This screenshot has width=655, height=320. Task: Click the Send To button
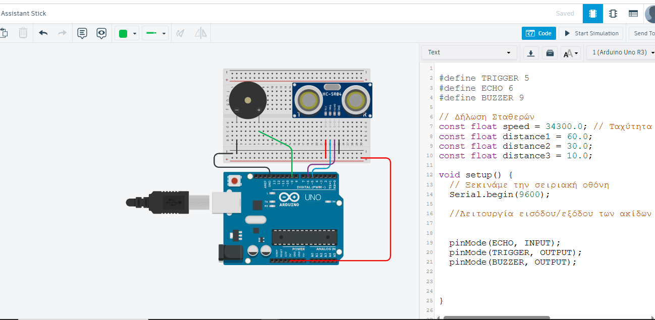pos(641,33)
